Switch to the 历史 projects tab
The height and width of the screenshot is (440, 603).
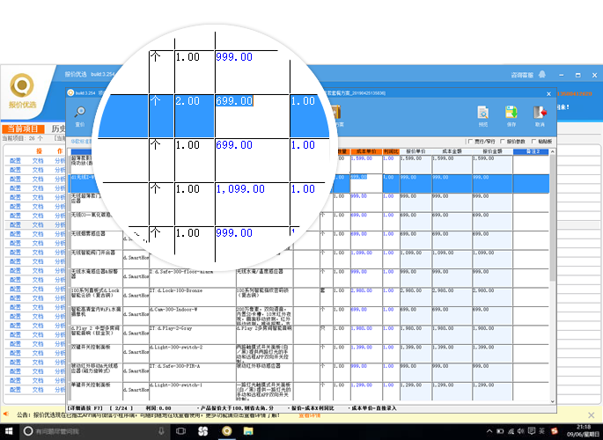coord(57,128)
